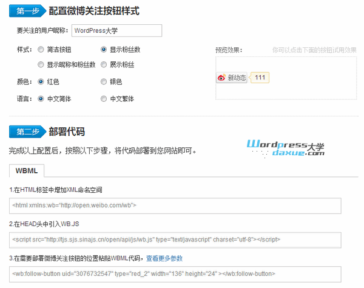Screen dimensions: 364x288
Task: Click the text 完成以上配置后 instructions line
Action: pos(103,151)
